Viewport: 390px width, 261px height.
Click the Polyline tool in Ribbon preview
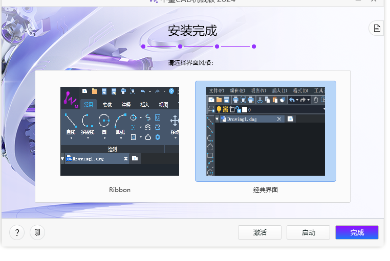87,122
